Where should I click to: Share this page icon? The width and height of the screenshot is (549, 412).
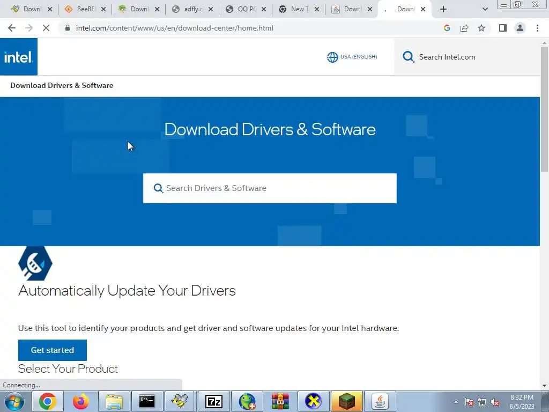pyautogui.click(x=464, y=28)
